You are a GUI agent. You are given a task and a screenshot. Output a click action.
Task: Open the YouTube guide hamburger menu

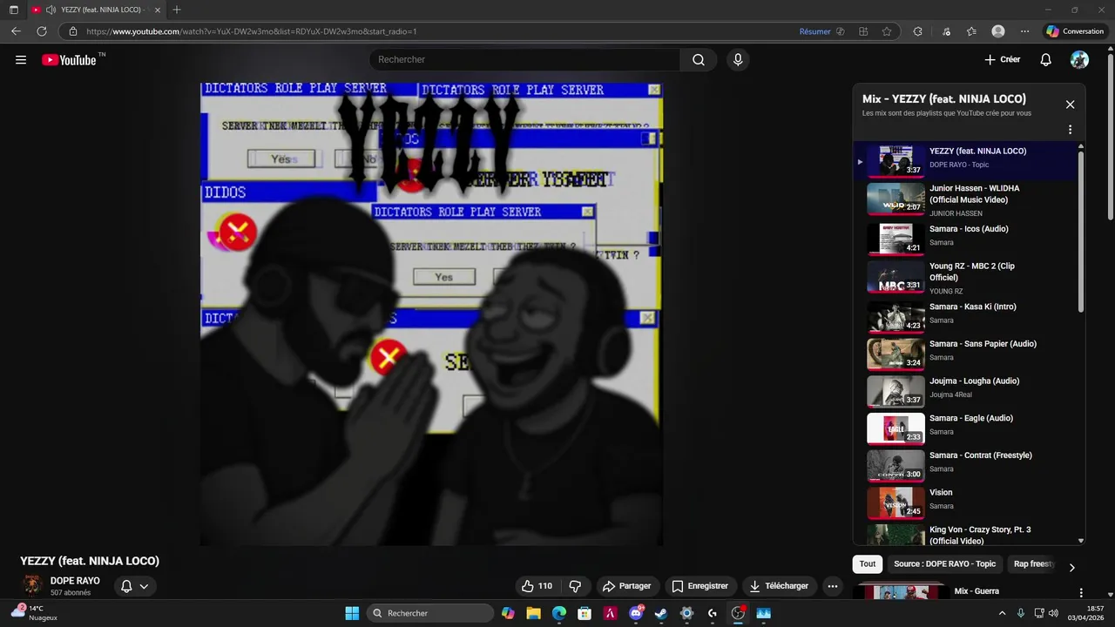pyautogui.click(x=21, y=60)
